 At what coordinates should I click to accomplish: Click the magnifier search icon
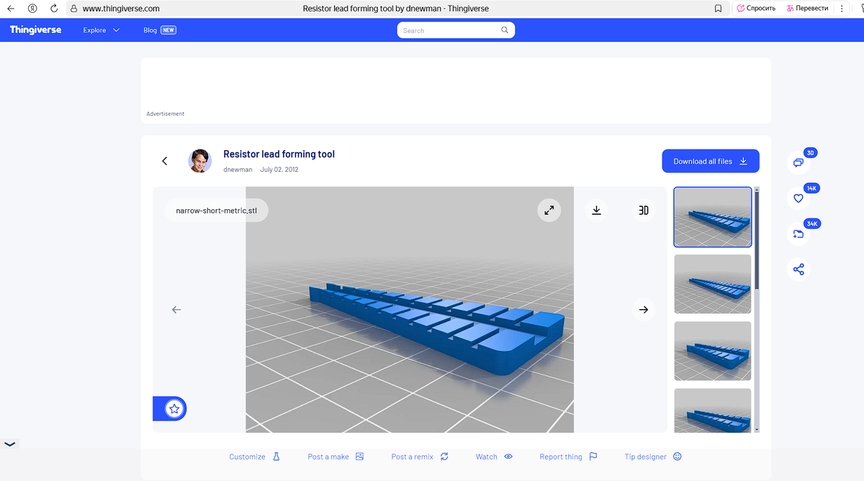(505, 30)
